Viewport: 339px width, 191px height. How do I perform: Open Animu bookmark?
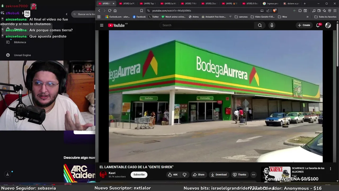pos(194,17)
